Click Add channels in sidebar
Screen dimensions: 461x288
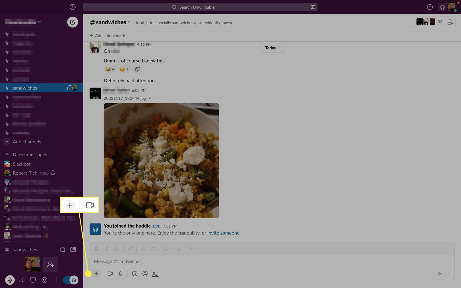[x=27, y=142]
